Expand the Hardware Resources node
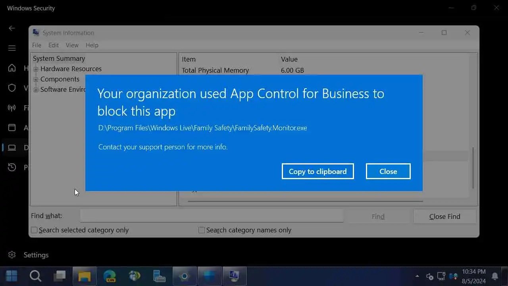This screenshot has width=508, height=286. [36, 69]
